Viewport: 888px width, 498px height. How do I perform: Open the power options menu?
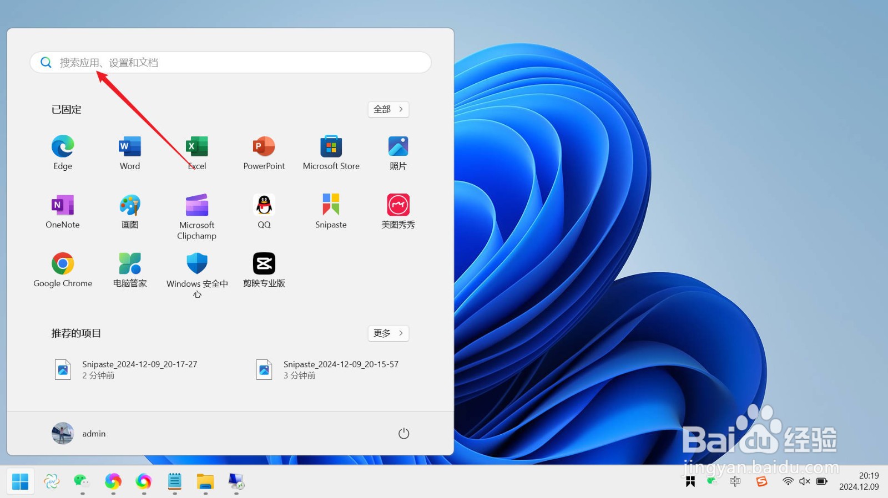tap(404, 434)
